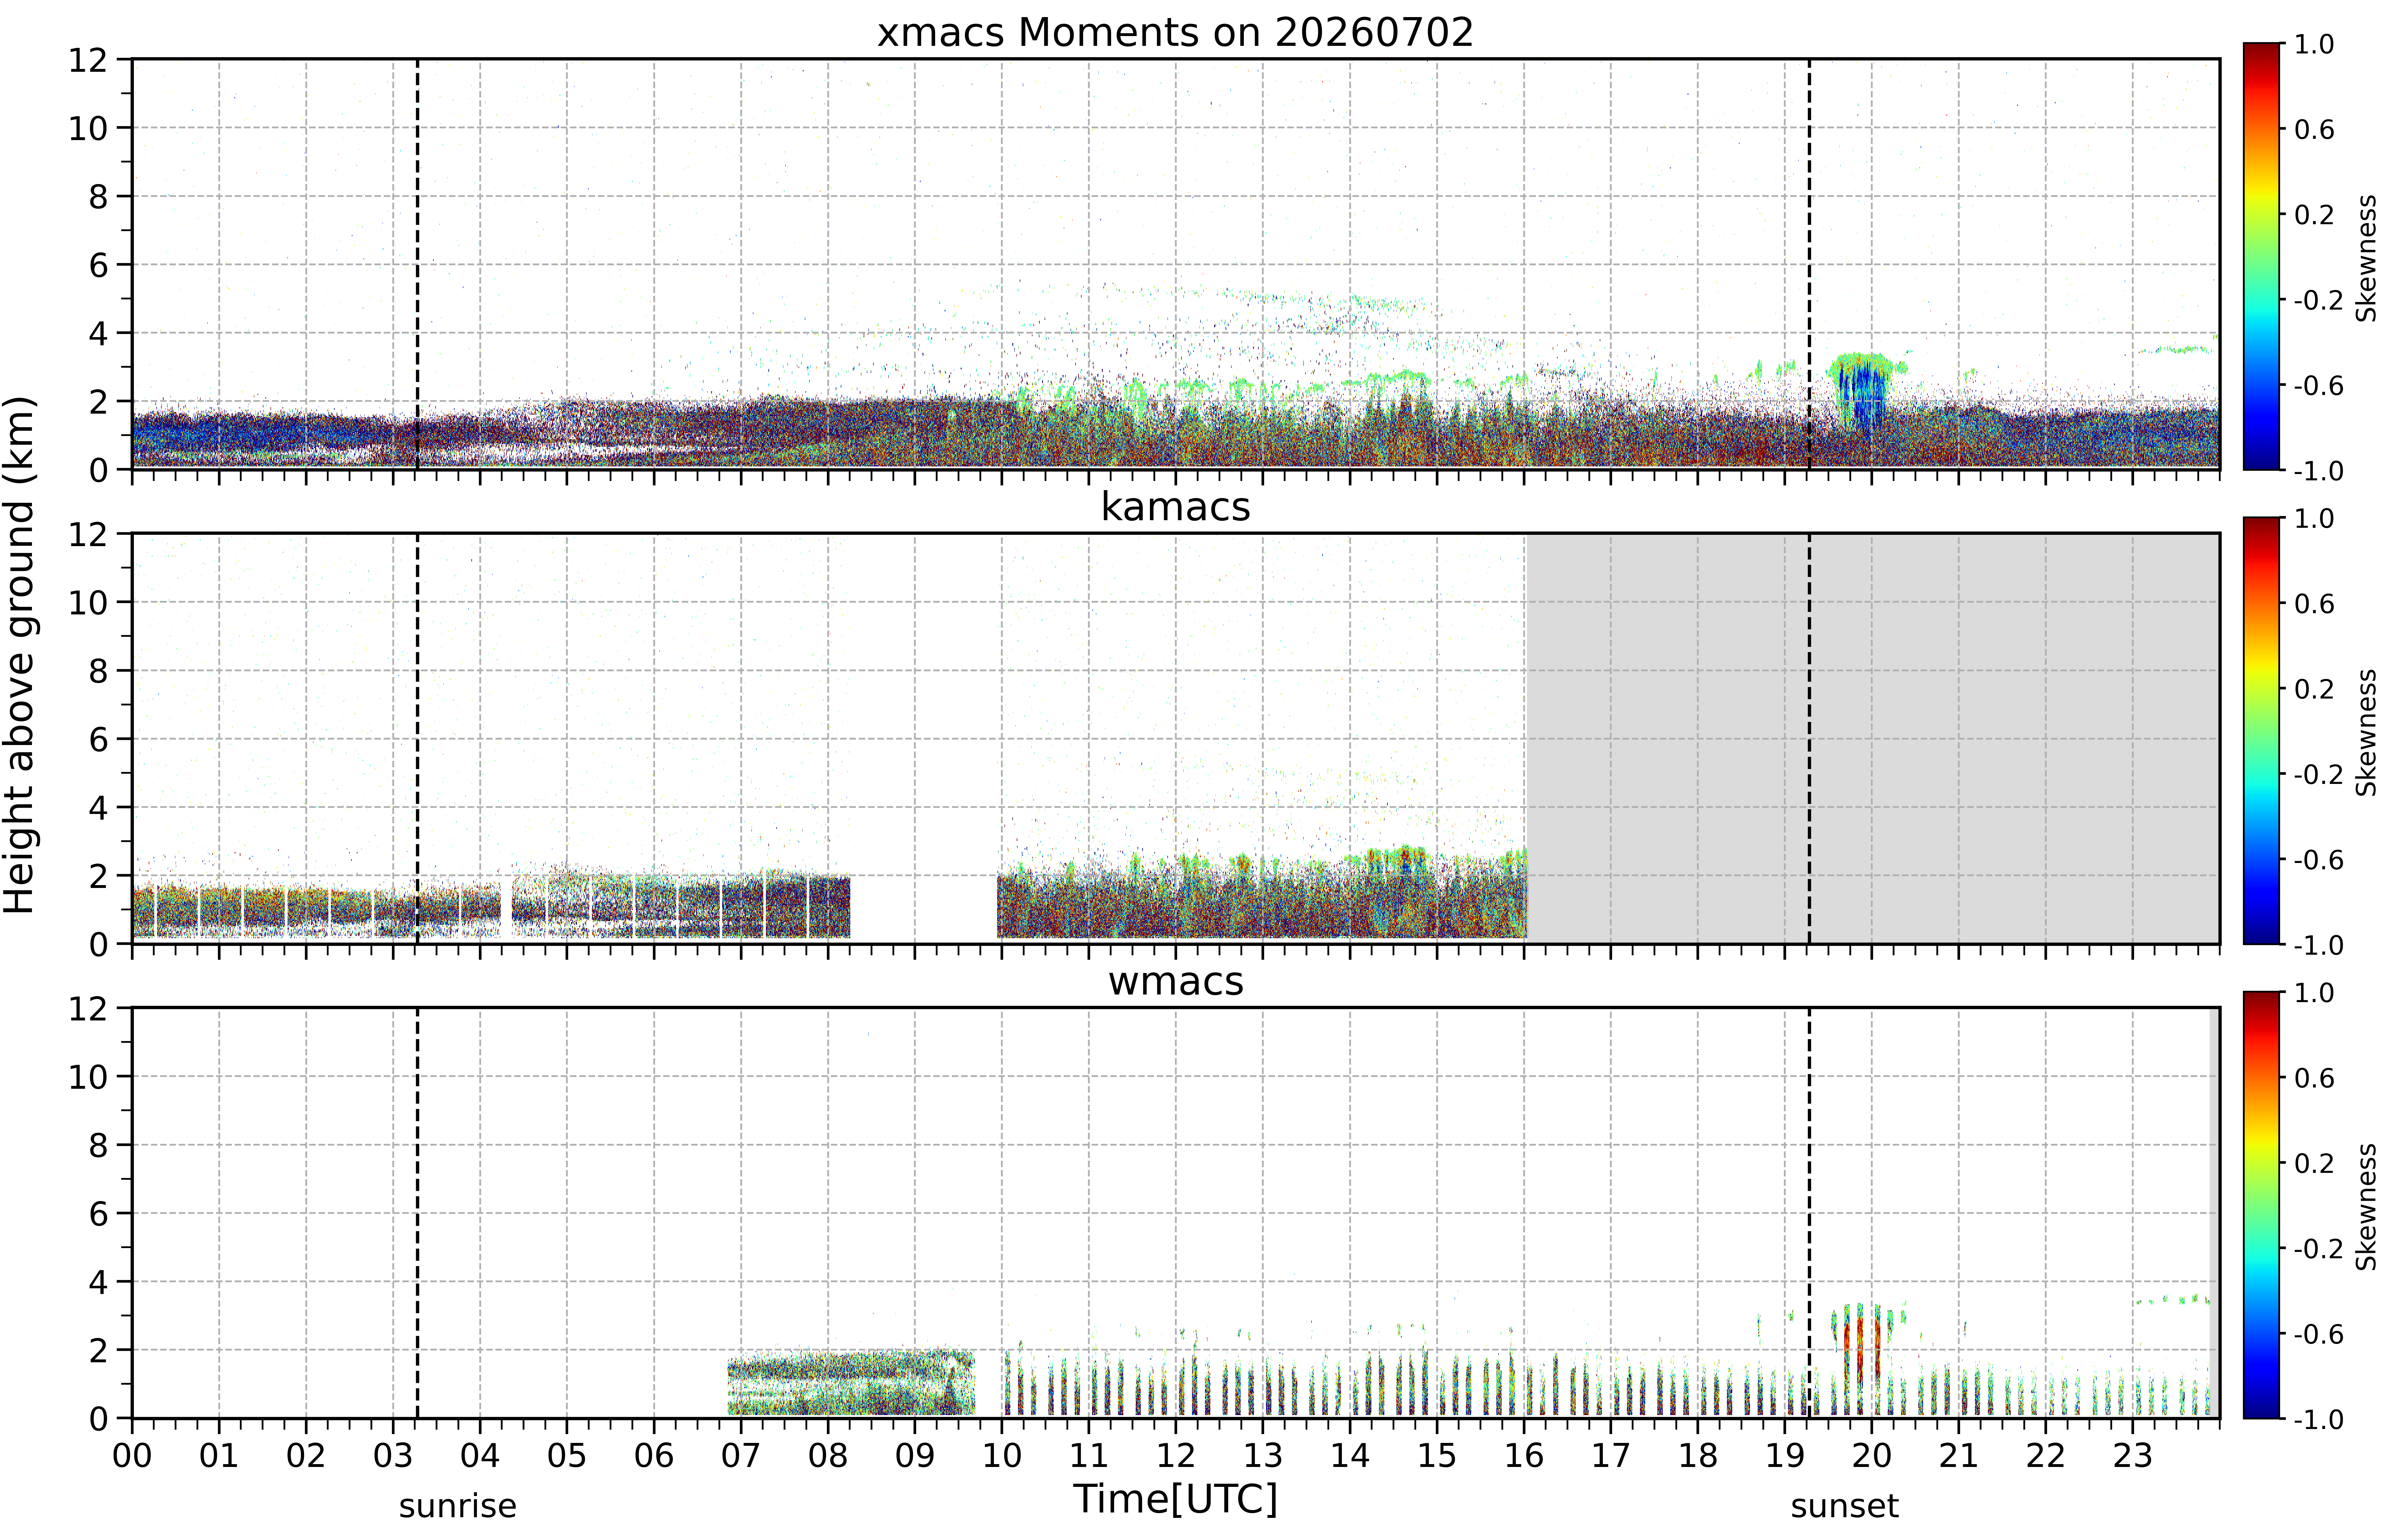Click the 'sunset' label below the axis
The width and height of the screenshot is (2395, 1540).
[1845, 1506]
